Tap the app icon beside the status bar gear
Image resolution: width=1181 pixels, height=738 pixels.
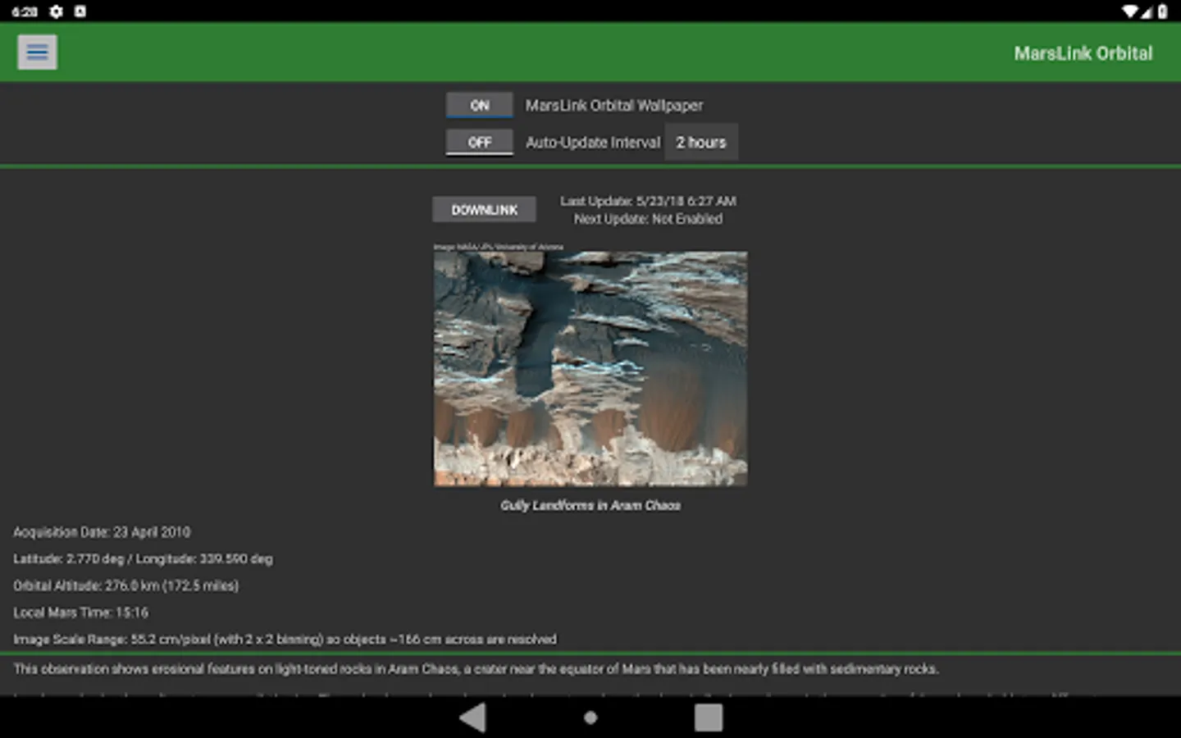(80, 11)
